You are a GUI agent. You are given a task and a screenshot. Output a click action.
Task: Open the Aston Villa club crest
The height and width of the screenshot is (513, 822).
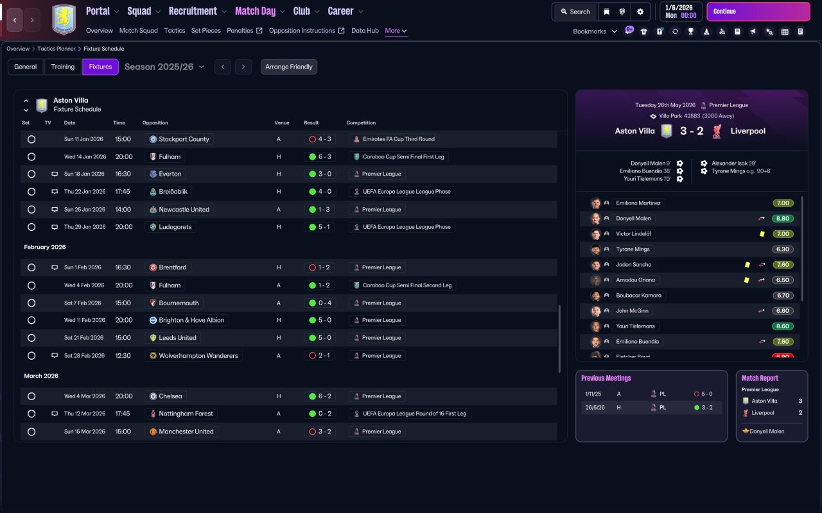pyautogui.click(x=64, y=20)
